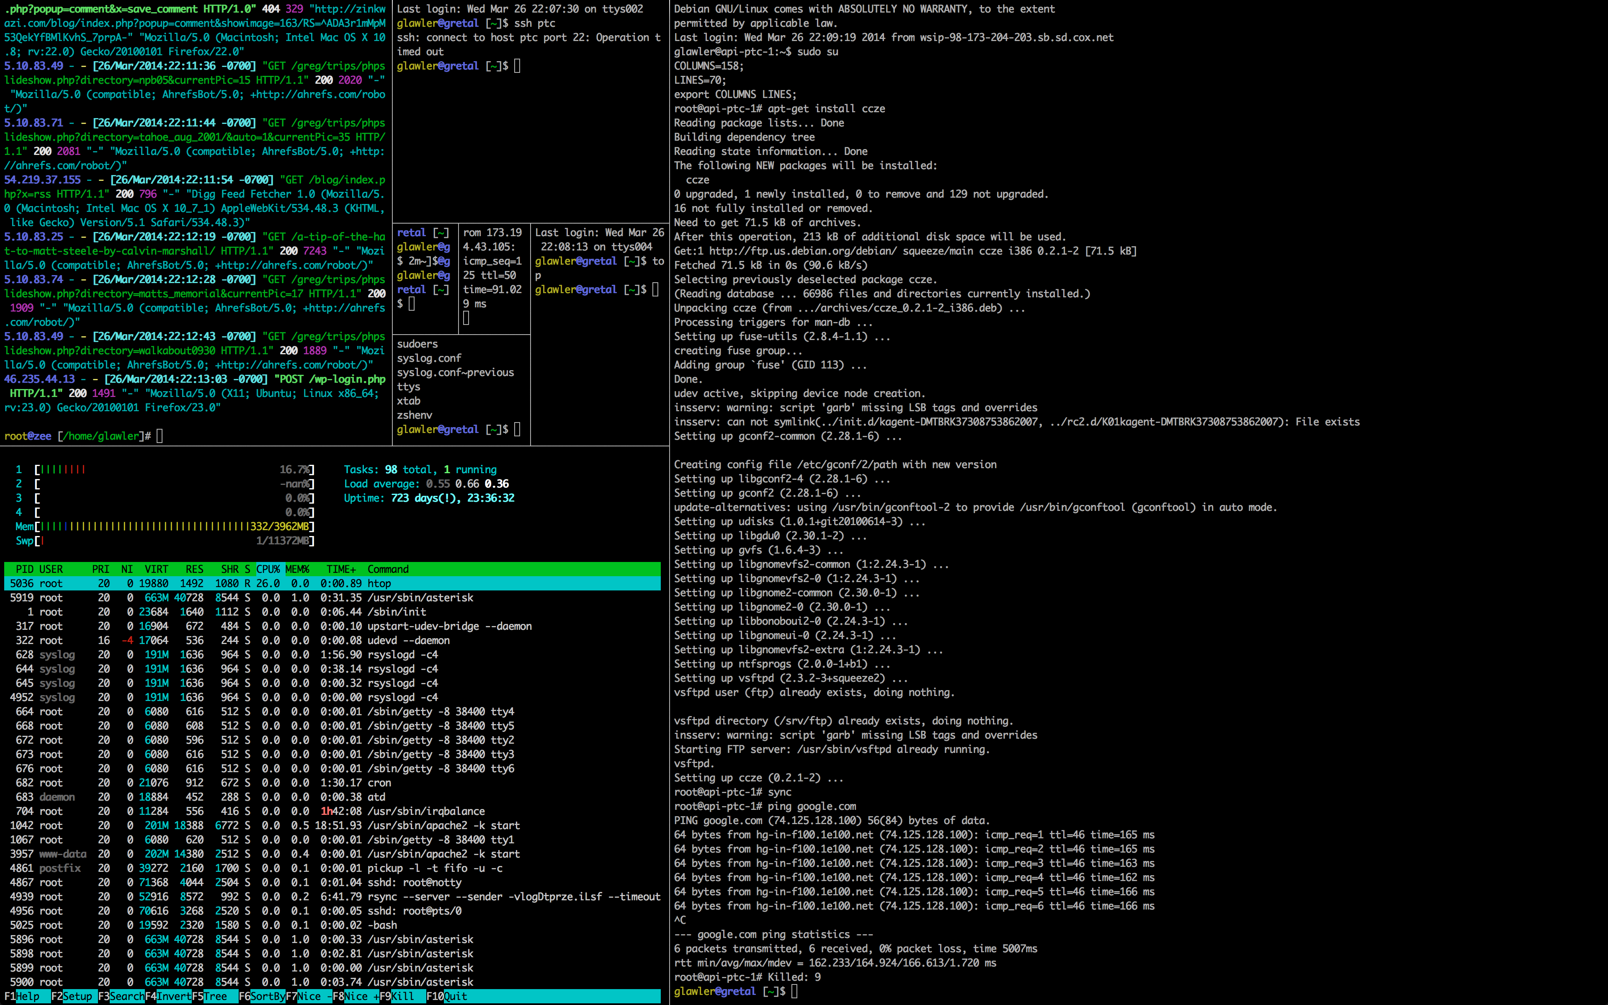Sort by the CPU% column header
The height and width of the screenshot is (1005, 1608).
point(268,569)
